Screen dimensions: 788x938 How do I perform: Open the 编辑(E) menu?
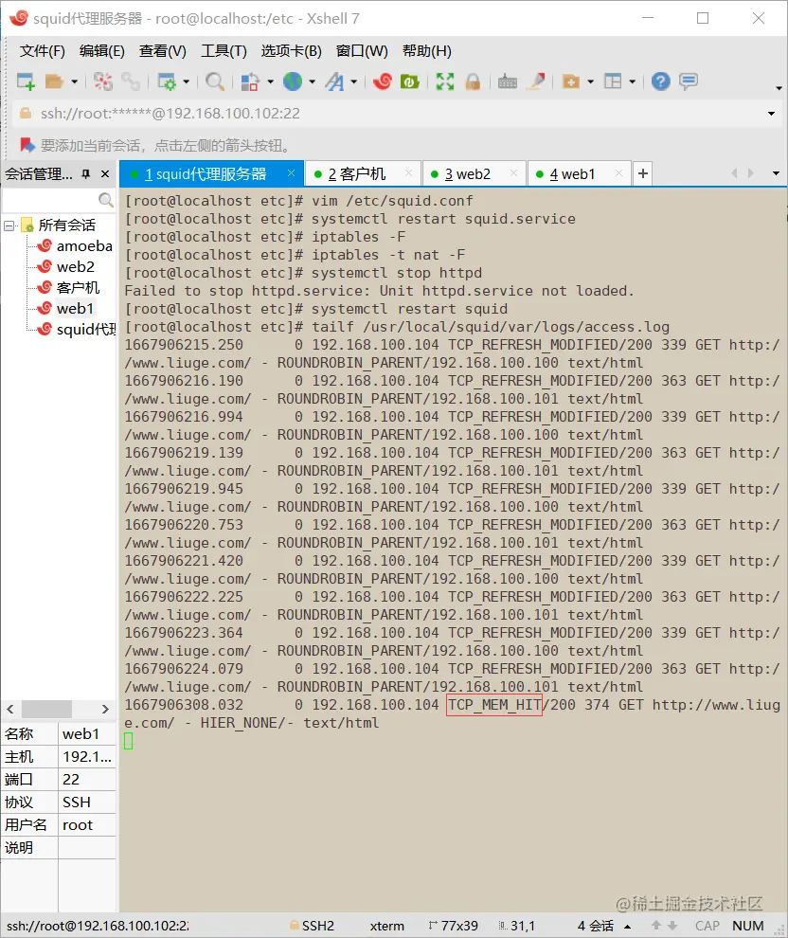101,51
